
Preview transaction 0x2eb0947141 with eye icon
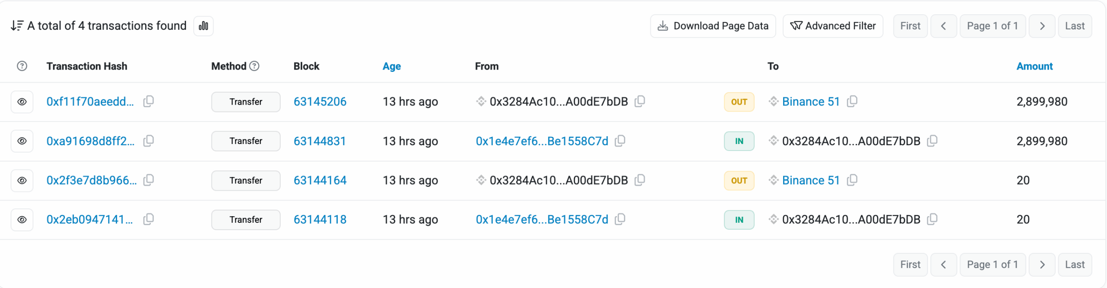click(x=22, y=220)
